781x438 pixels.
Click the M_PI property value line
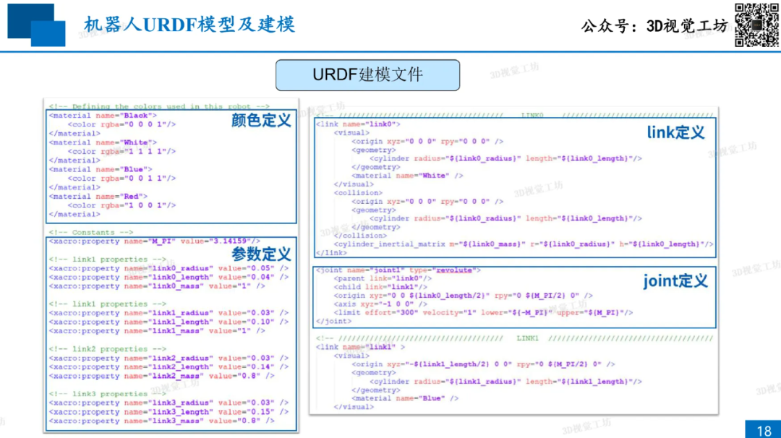(155, 241)
